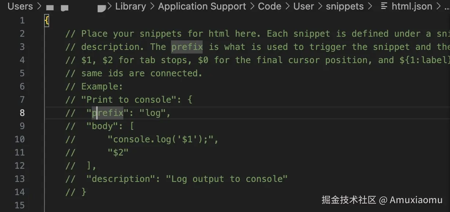This screenshot has height=212, width=450.
Task: Select line number 1 in the gutter
Action: tap(22, 20)
